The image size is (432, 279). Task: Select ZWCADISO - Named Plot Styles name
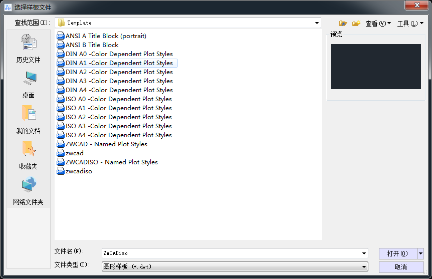pyautogui.click(x=112, y=162)
